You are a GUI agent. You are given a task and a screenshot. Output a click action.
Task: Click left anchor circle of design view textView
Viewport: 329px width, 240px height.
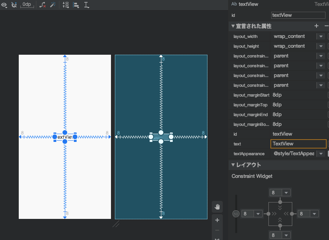[55, 137]
